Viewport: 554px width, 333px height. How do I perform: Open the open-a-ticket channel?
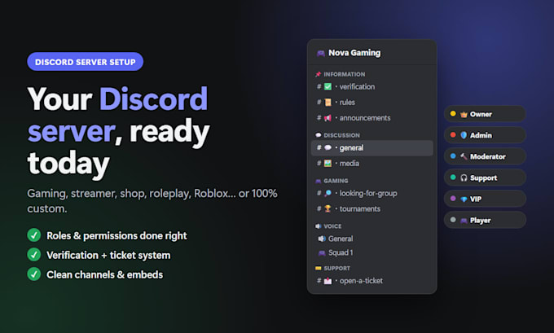click(x=372, y=281)
